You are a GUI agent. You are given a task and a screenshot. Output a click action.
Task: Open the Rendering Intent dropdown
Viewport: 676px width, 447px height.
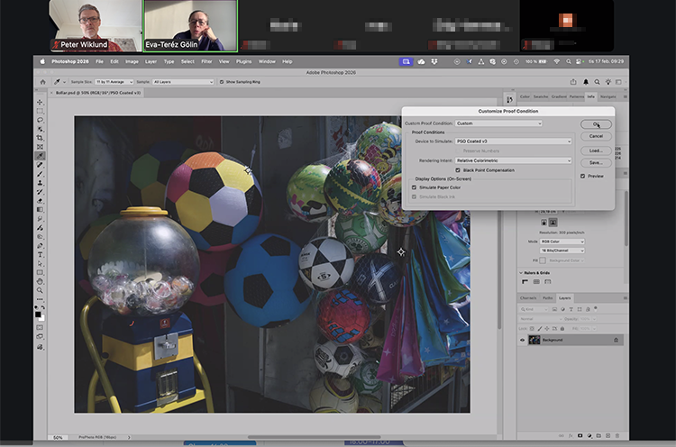[514, 160]
